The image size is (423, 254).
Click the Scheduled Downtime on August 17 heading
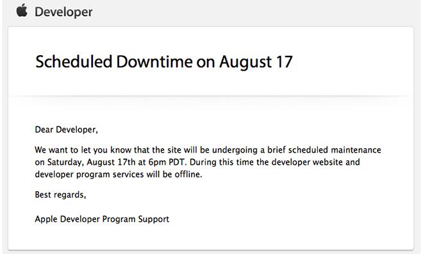pos(164,62)
